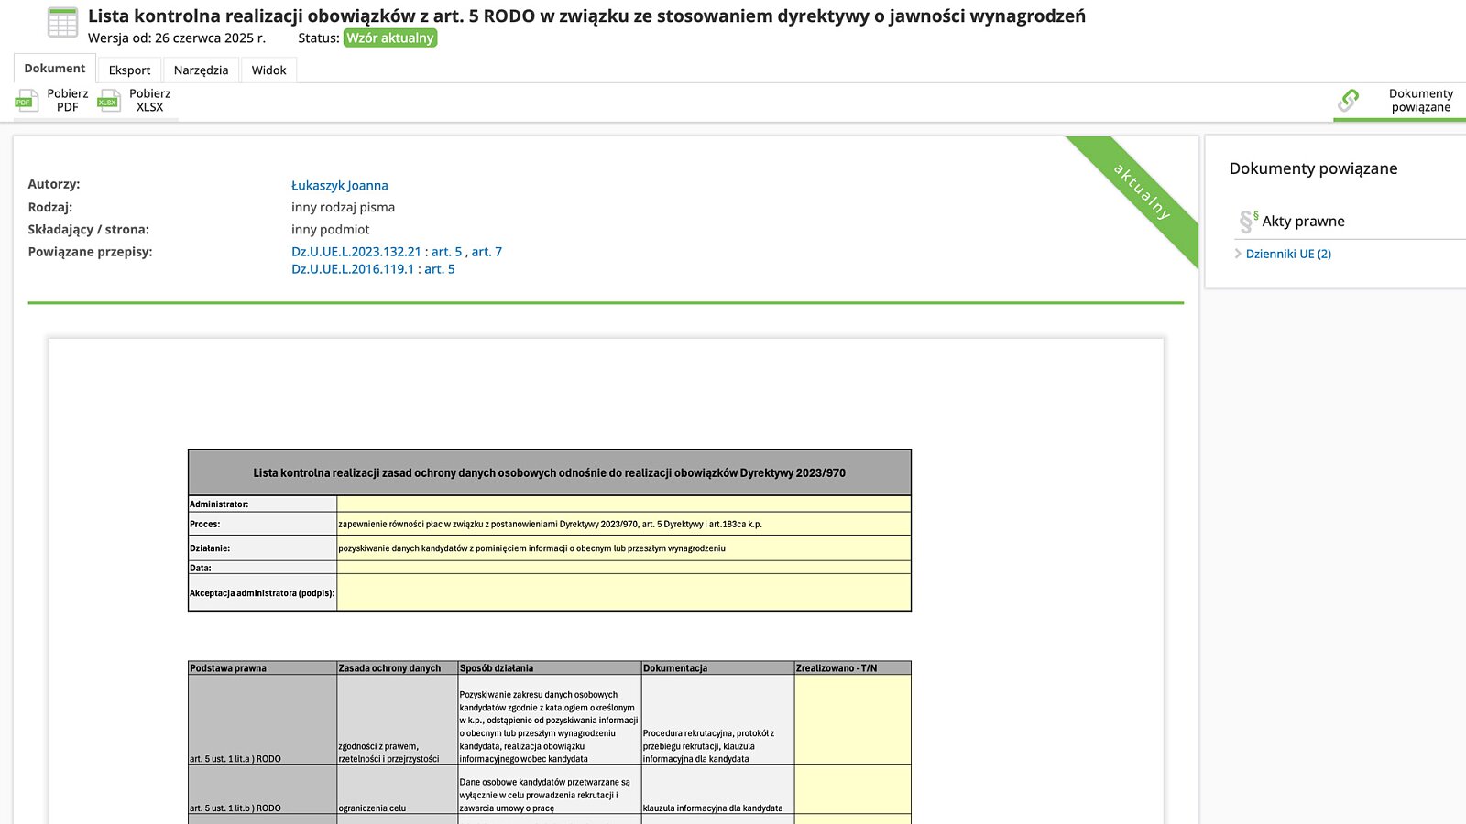Click the Dokumenty powiązane button label
Viewport: 1466px width, 824px height.
[1420, 101]
